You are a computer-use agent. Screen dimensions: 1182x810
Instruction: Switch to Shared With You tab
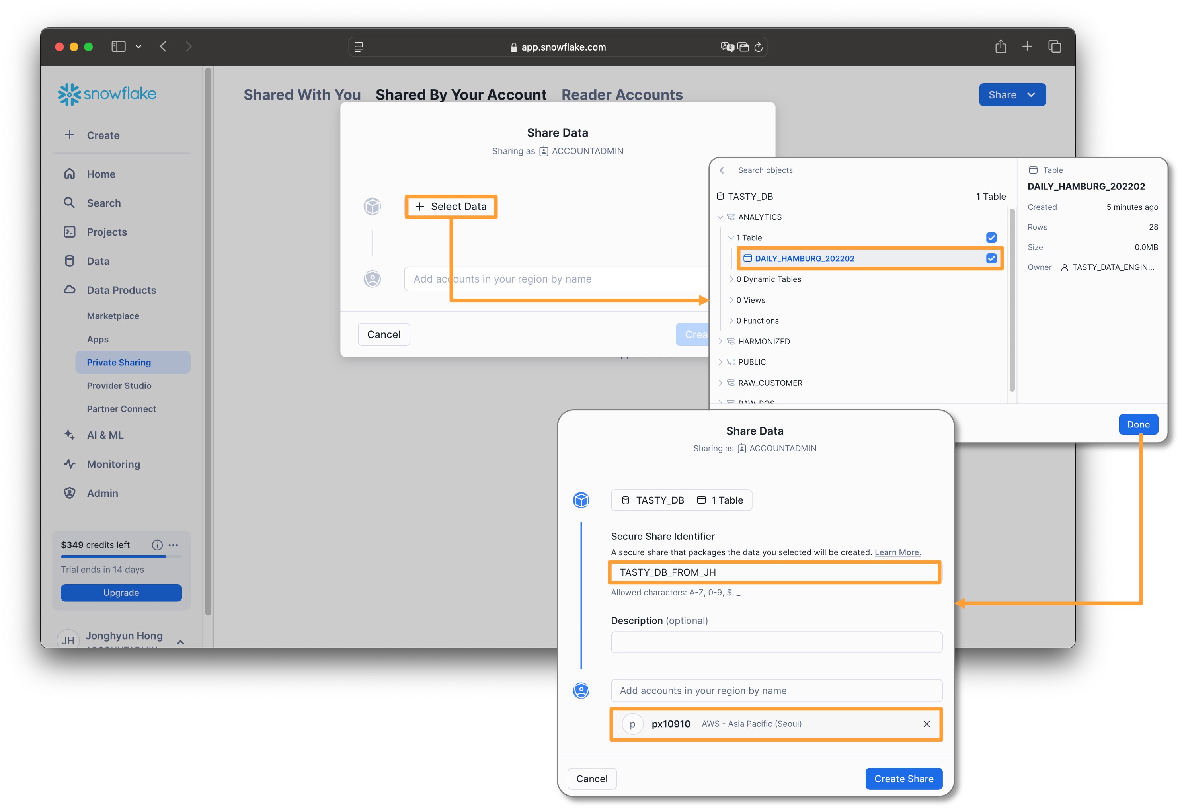[x=302, y=95]
